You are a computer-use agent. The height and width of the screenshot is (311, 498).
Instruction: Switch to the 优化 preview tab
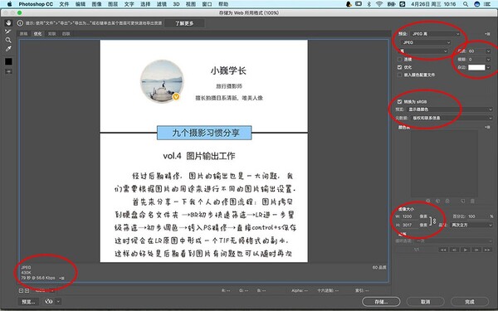tap(38, 34)
